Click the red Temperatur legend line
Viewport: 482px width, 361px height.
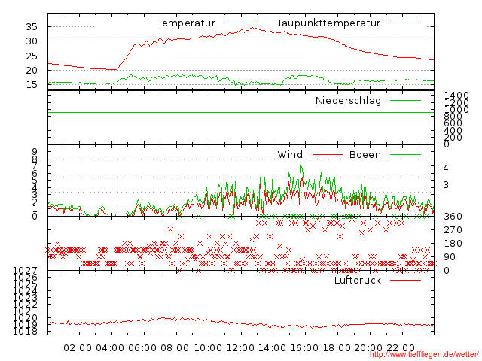point(239,23)
